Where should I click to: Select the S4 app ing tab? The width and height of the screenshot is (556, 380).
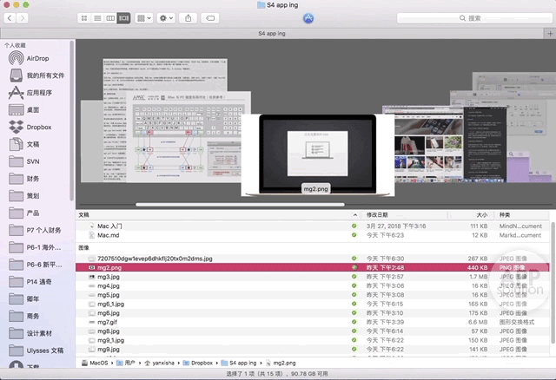[274, 32]
